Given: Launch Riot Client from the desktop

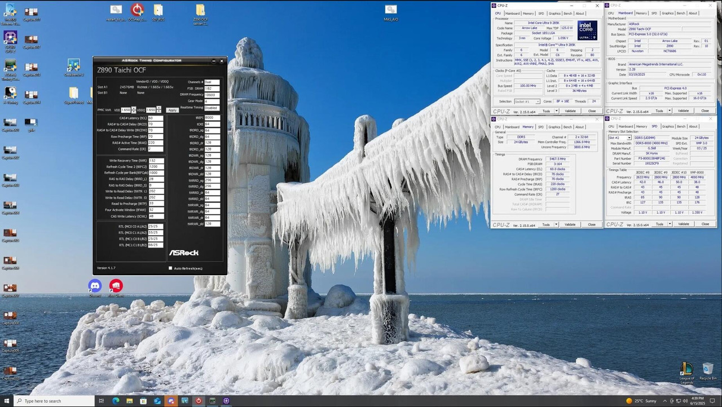Looking at the screenshot, I should point(116,288).
